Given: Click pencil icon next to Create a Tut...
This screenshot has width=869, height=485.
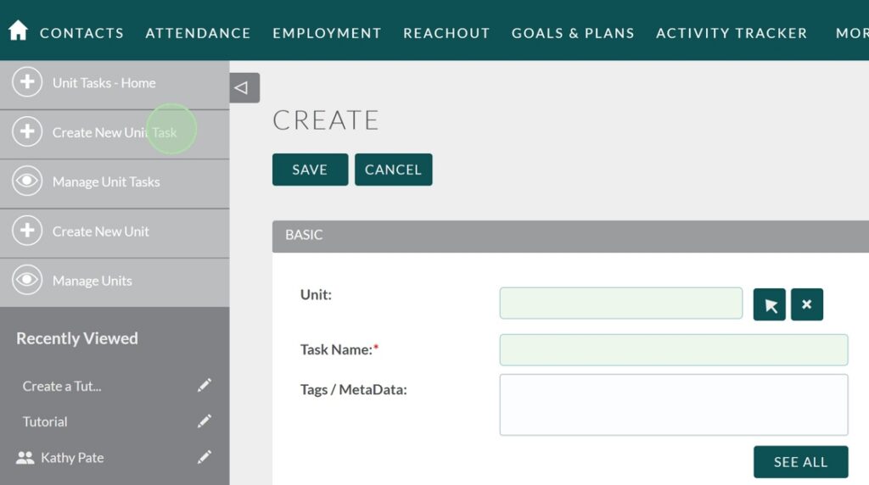Looking at the screenshot, I should click(204, 386).
